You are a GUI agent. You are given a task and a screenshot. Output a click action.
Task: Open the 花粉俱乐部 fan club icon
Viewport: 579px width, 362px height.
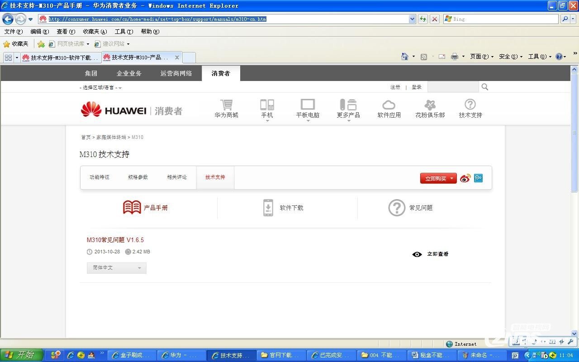430,105
